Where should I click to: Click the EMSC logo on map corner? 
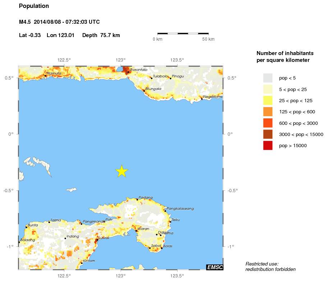215,267
